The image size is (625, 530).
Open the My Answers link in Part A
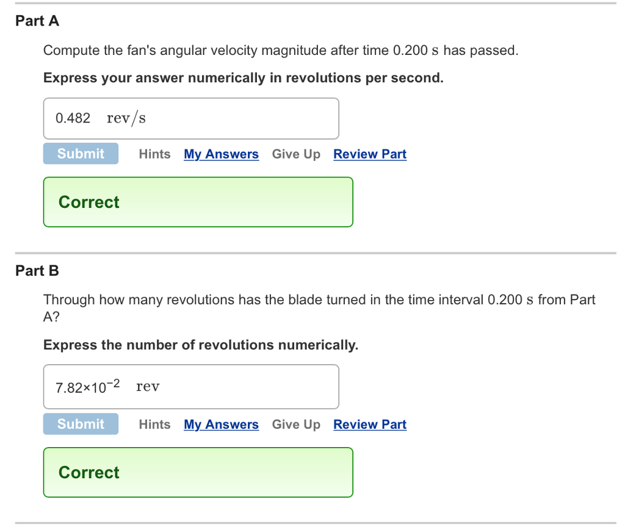click(x=221, y=154)
